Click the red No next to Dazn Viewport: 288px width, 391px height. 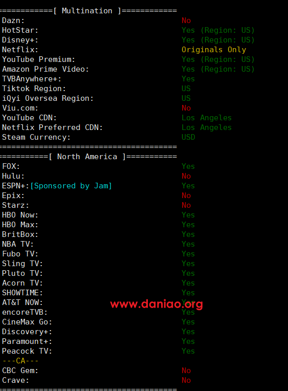tap(186, 20)
